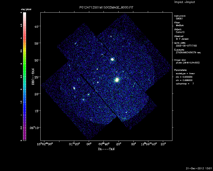Click the "zhi = 0.999000" parameter
The image size is (213, 171).
coord(184,80)
